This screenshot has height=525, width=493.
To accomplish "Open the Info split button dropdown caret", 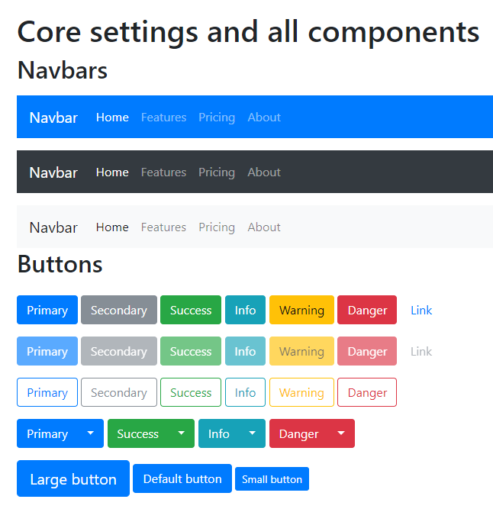I will tap(253, 433).
